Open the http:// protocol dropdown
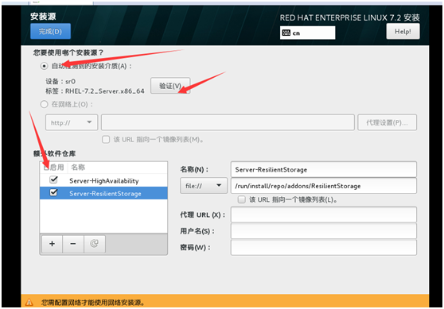444x309 pixels. tap(72, 122)
